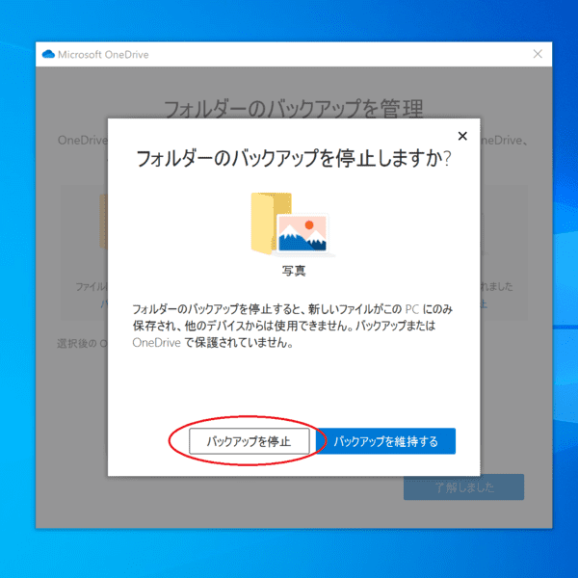Close the Microsoft OneDrive window
Image resolution: width=578 pixels, height=578 pixels.
click(538, 54)
